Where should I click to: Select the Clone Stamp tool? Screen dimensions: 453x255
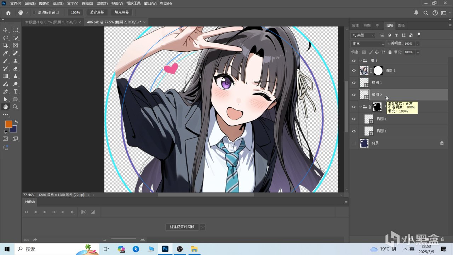(16, 61)
